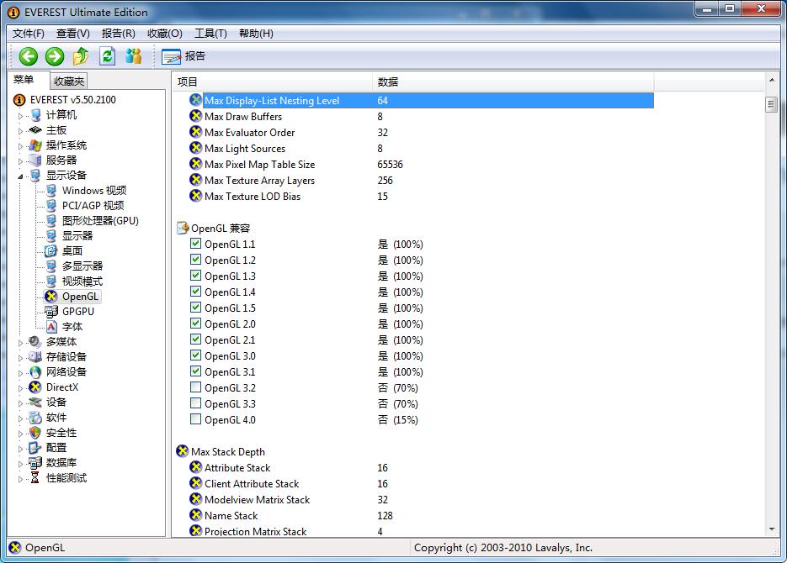Image resolution: width=787 pixels, height=563 pixels.
Task: Expand the 主板 tree node arrow
Action: pyautogui.click(x=20, y=131)
